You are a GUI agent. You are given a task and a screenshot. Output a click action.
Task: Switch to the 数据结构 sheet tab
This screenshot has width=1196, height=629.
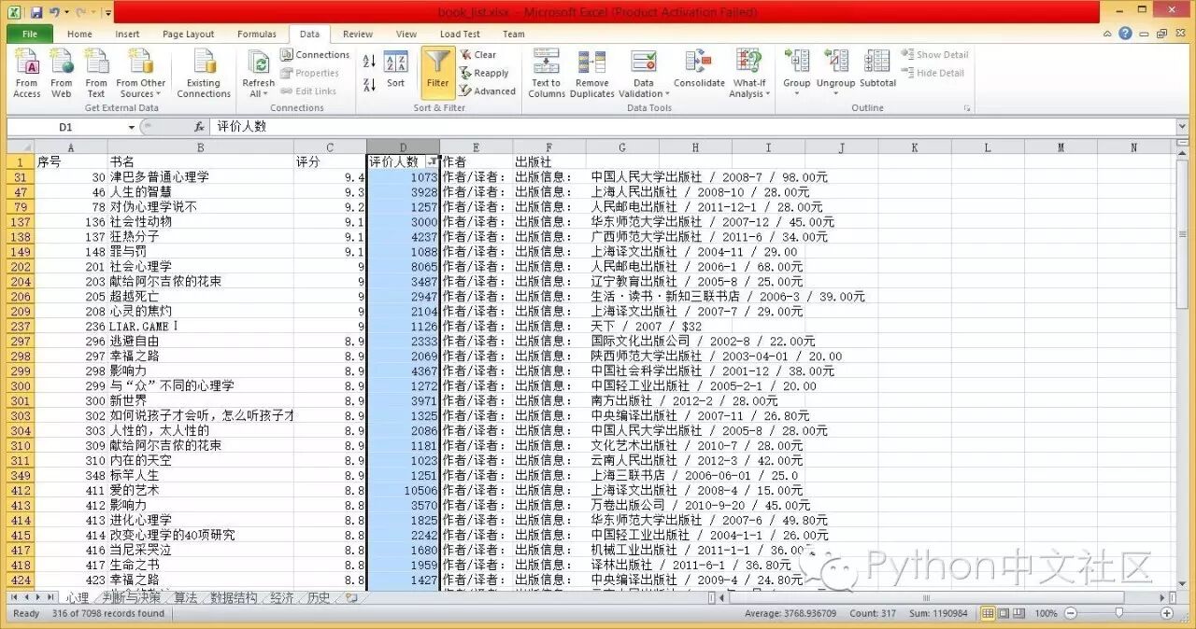coord(233,597)
